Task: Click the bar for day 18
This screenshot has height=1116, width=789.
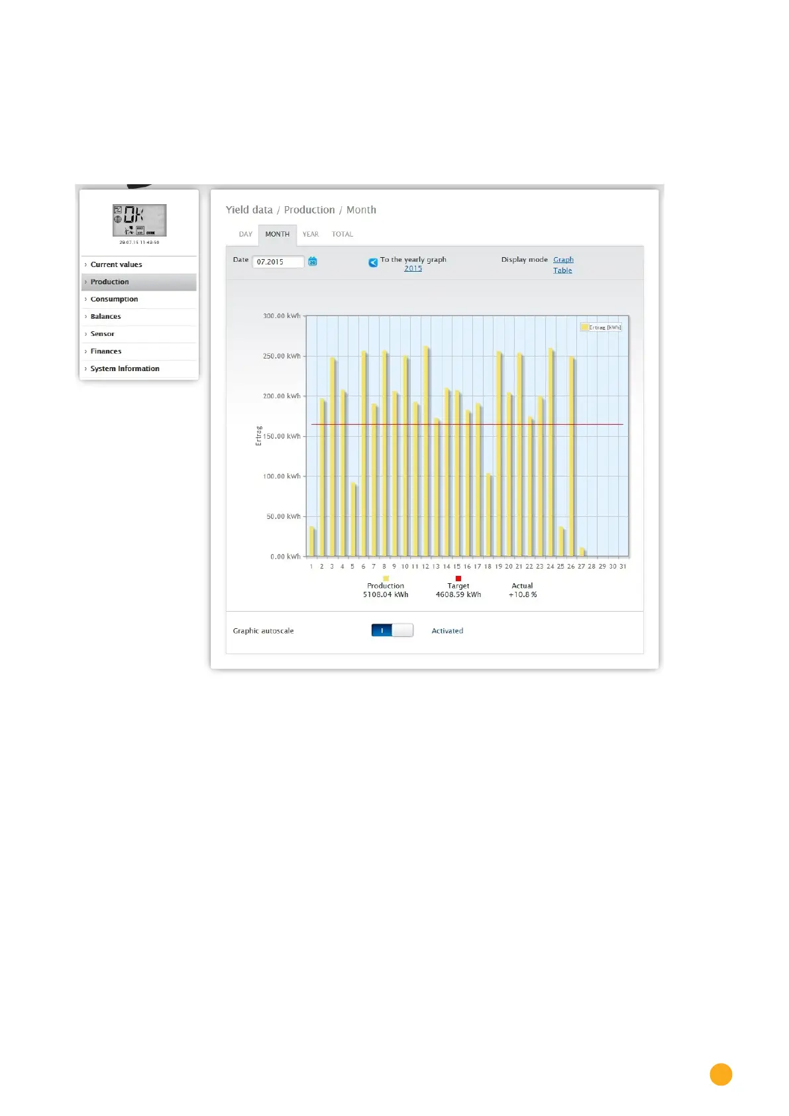Action: (x=488, y=515)
